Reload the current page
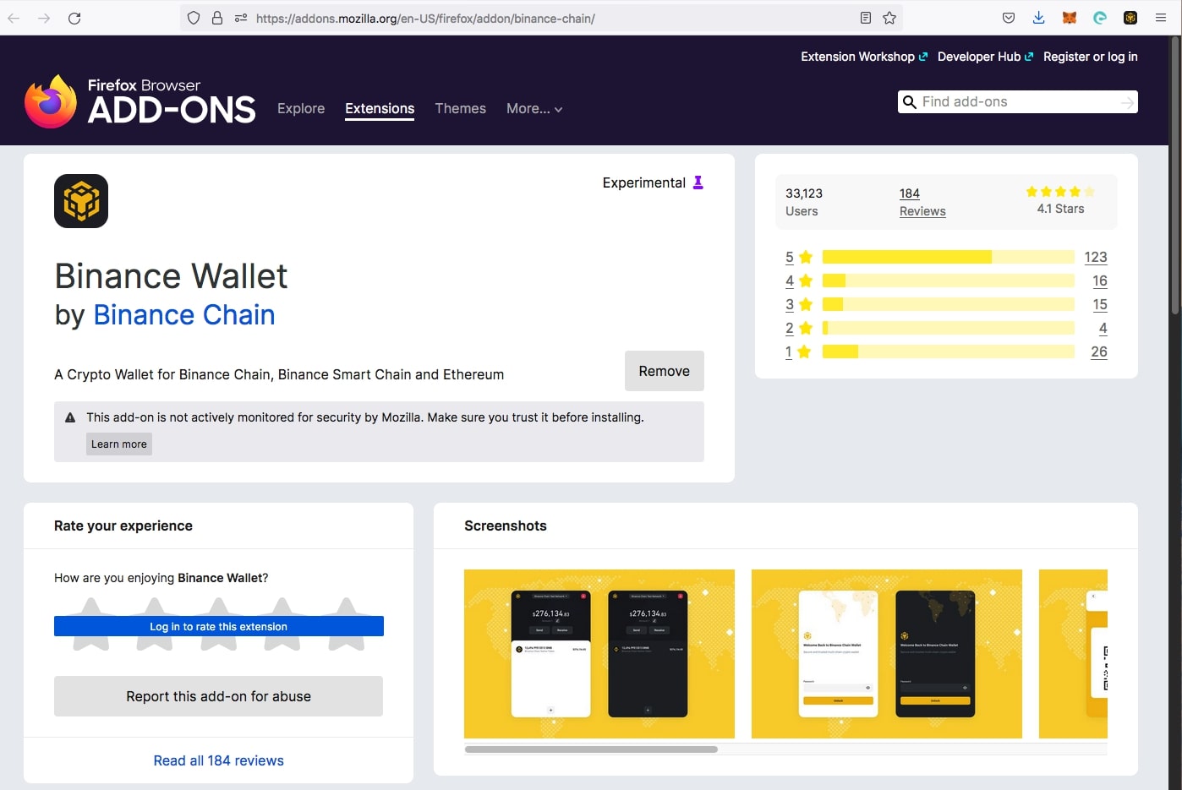1182x790 pixels. coord(74,17)
